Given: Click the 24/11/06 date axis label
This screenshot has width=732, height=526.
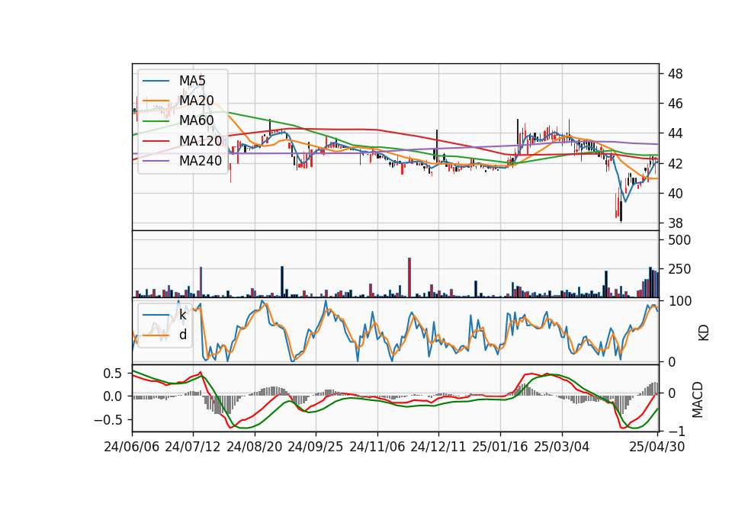Looking at the screenshot, I should pyautogui.click(x=377, y=447).
